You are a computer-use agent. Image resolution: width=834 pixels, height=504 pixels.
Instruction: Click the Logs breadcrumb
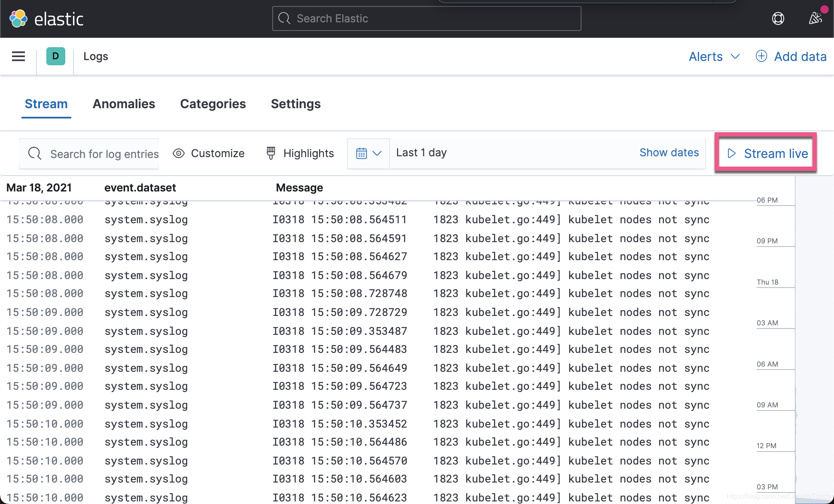(x=95, y=56)
